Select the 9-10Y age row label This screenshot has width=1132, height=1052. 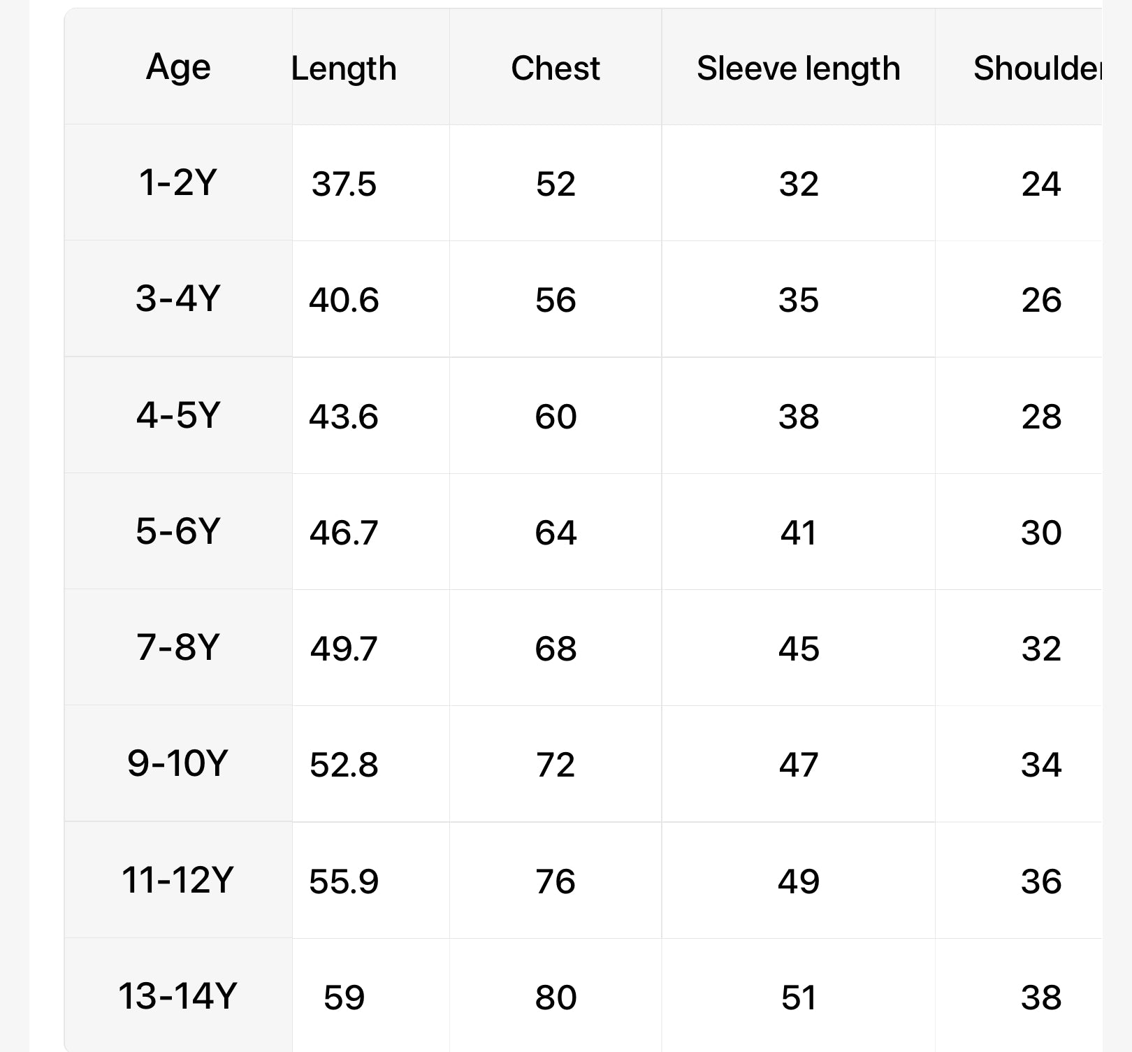(178, 763)
